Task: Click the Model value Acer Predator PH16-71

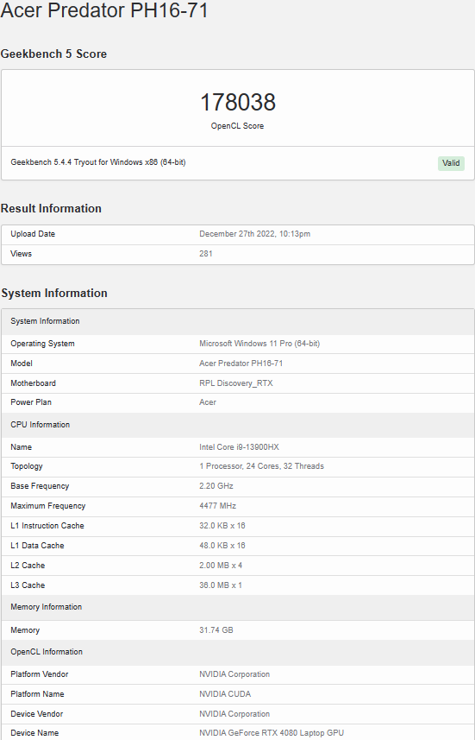Action: [241, 364]
